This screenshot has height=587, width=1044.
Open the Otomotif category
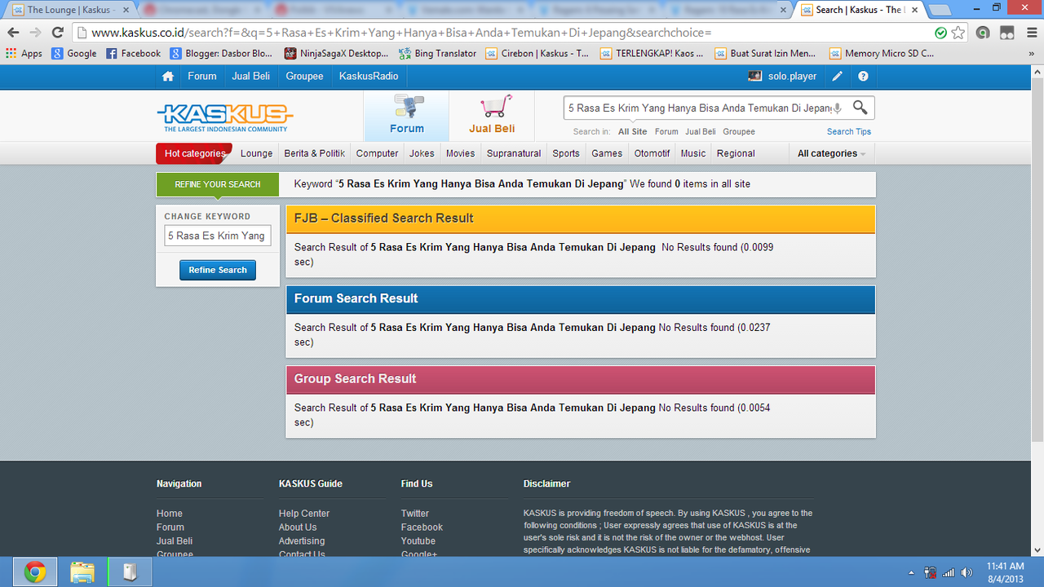point(652,153)
